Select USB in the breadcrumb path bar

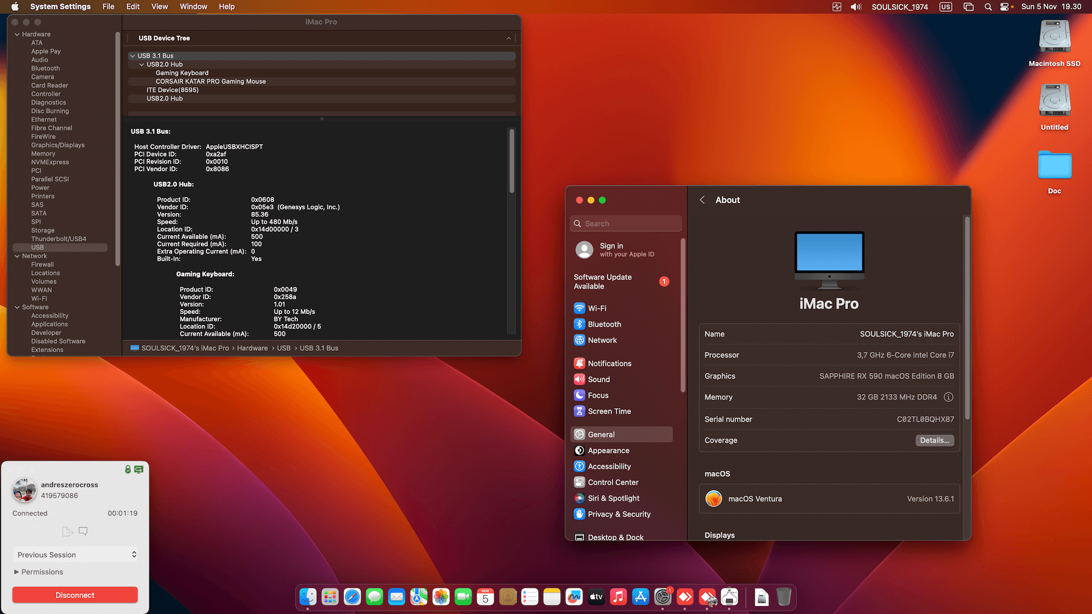(284, 347)
